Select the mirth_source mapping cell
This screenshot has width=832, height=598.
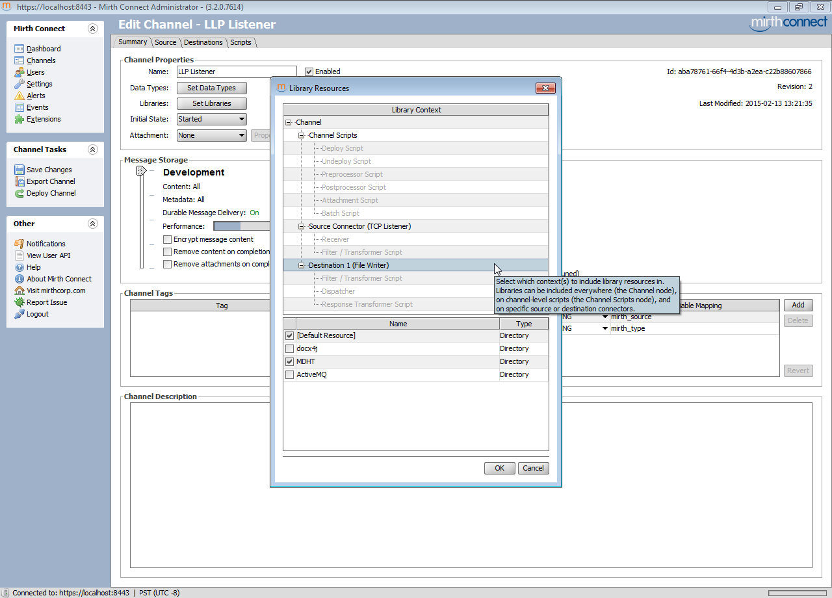(694, 317)
